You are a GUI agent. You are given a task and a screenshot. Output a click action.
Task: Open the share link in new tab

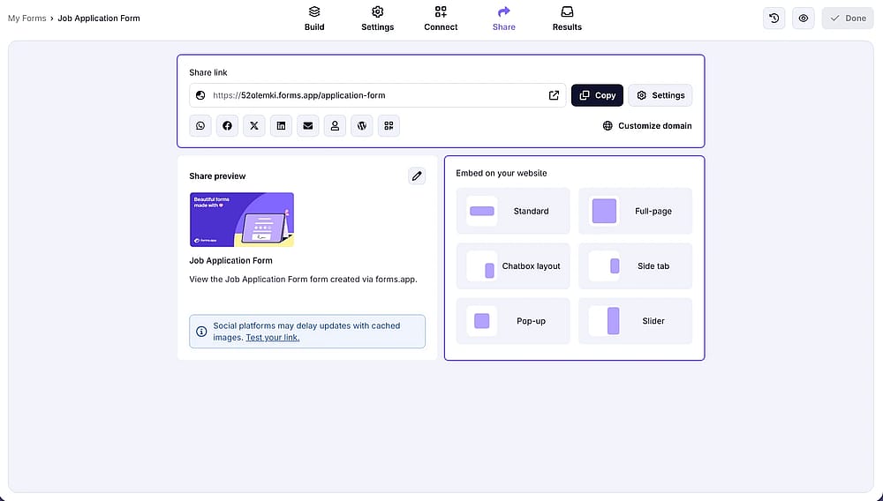[554, 95]
